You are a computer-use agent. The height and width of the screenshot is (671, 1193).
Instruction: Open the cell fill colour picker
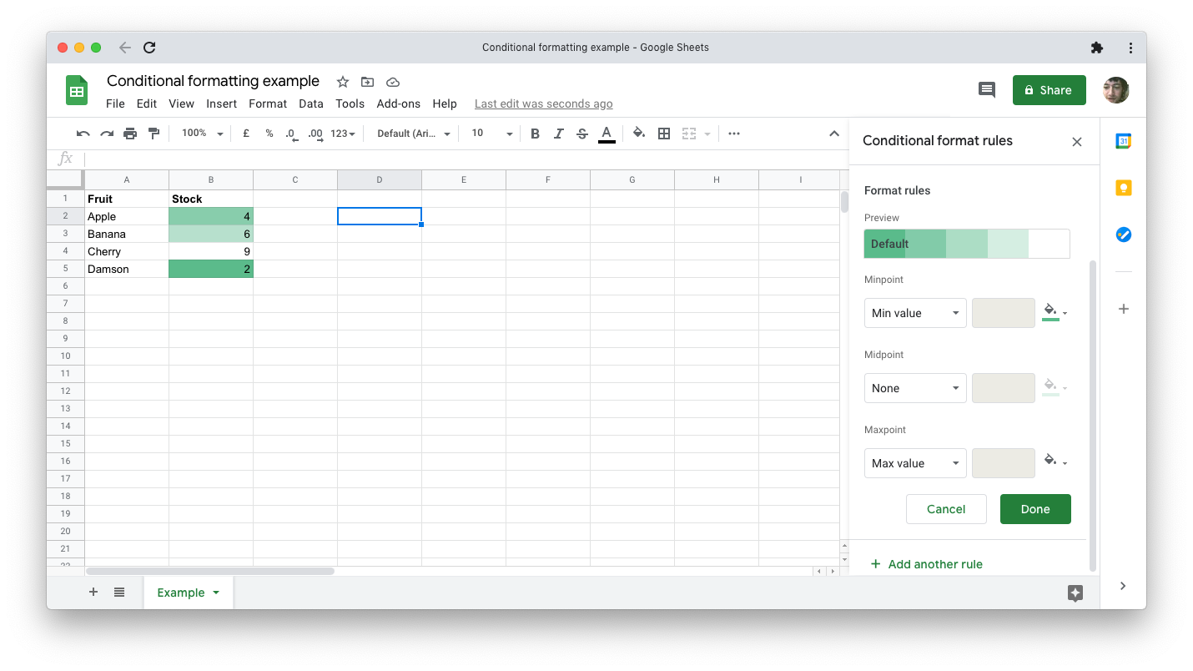click(x=639, y=134)
